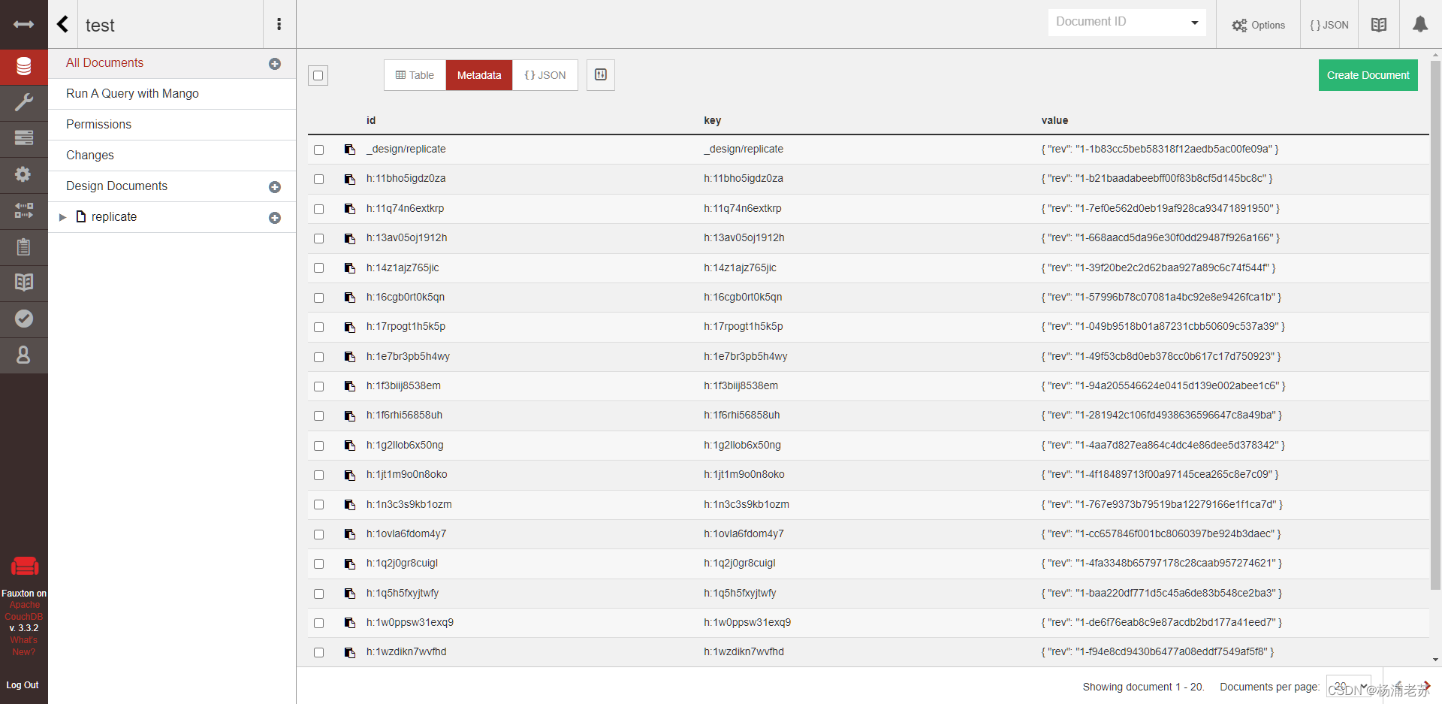Click Log Out link
The width and height of the screenshot is (1442, 704).
pos(23,685)
